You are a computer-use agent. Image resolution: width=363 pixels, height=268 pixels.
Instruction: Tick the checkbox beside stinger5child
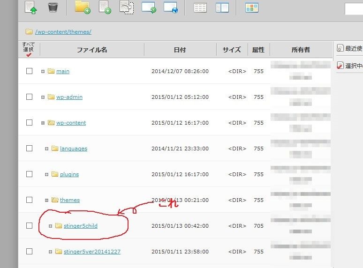point(29,226)
